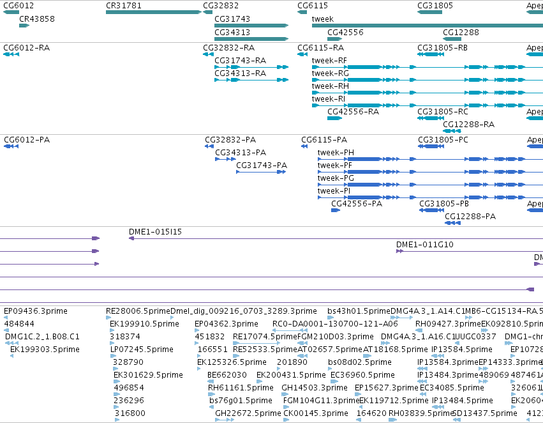
Task: Click EST EP09436.3prime
Action: point(35,311)
